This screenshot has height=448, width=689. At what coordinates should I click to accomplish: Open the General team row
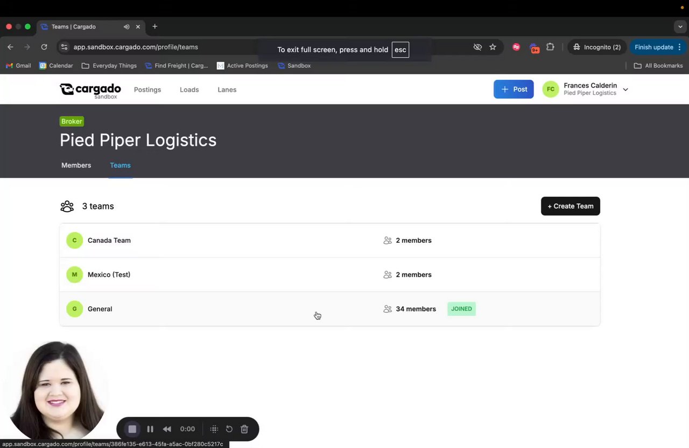pos(329,309)
